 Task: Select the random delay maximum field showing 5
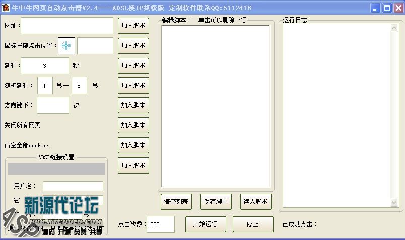tap(79, 86)
